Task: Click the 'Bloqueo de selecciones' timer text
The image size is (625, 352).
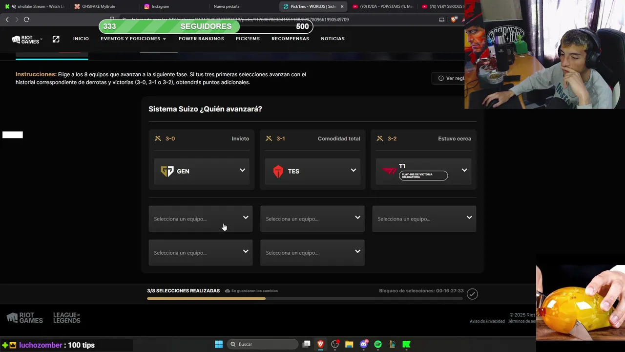Action: click(421, 291)
